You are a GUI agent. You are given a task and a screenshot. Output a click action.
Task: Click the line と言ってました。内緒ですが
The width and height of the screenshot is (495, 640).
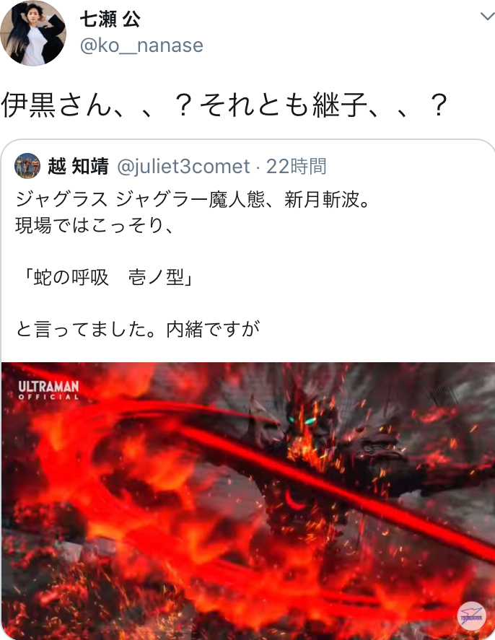[138, 329]
